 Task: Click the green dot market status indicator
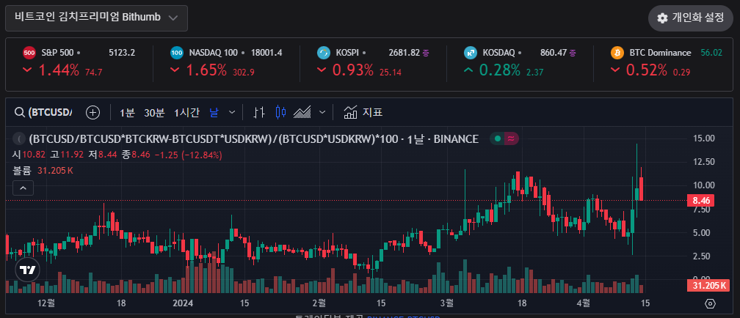click(498, 139)
